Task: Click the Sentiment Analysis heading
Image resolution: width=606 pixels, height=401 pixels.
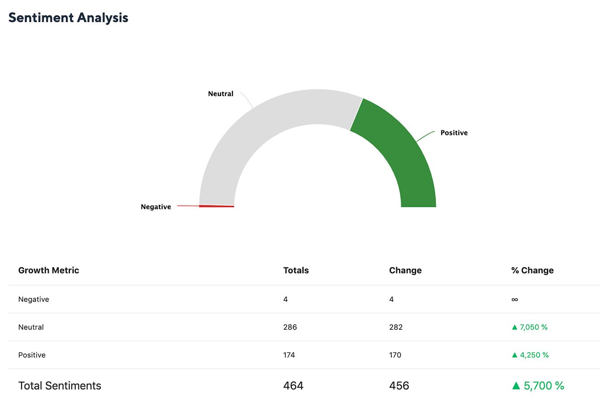Action: tap(68, 18)
